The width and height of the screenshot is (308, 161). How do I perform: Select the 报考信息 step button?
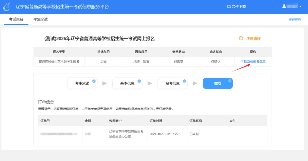[x=173, y=83]
